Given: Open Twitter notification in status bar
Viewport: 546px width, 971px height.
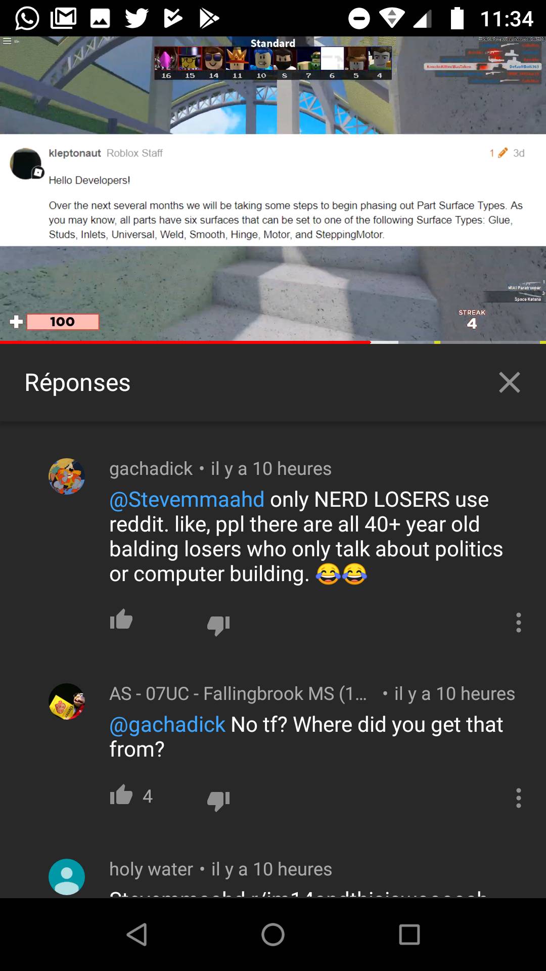Looking at the screenshot, I should [136, 19].
